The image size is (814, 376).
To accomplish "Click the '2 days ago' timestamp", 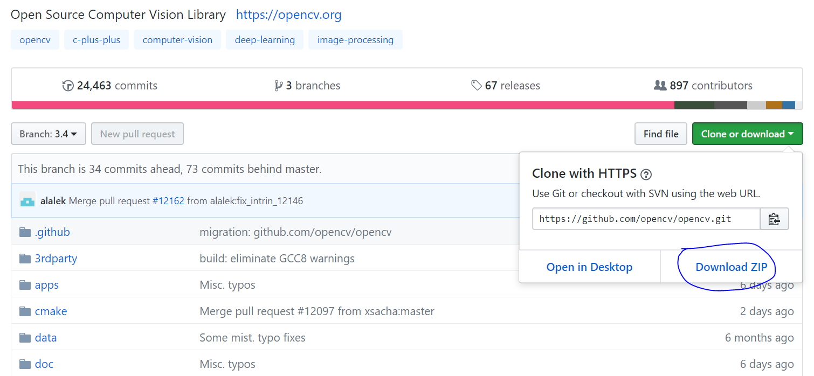I will pyautogui.click(x=767, y=311).
